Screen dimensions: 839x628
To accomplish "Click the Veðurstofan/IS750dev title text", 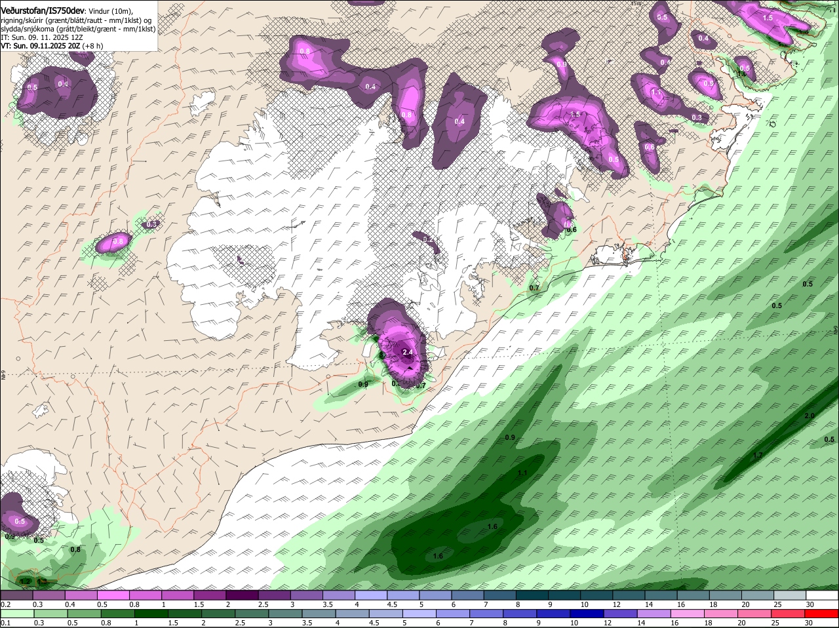I will pos(43,10).
